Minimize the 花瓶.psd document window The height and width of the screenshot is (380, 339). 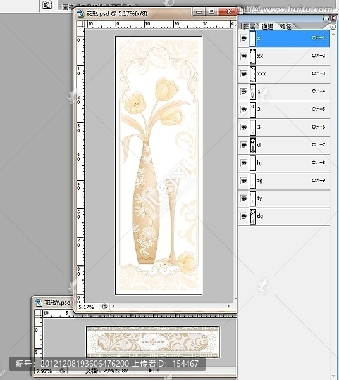click(x=199, y=11)
